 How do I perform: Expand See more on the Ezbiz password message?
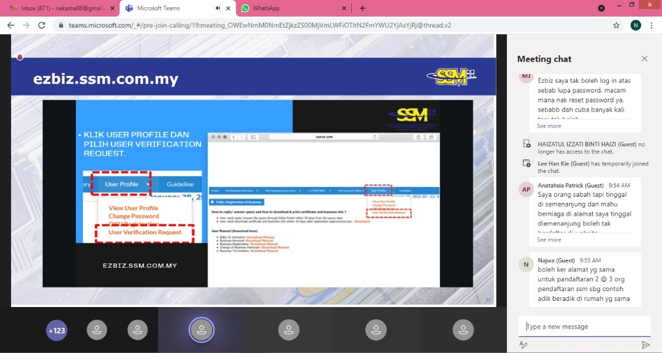point(549,126)
